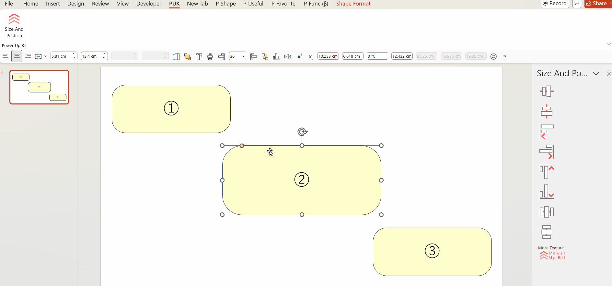Click the superscript x² toolbar icon
Image resolution: width=612 pixels, height=286 pixels.
click(x=300, y=56)
